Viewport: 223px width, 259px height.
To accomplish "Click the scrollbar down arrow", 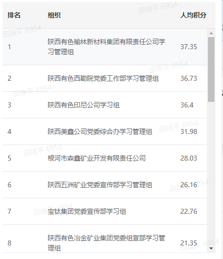I will [x=211, y=248].
